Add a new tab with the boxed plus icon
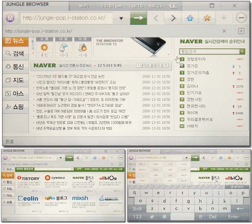The width and height of the screenshot is (252, 224). pyautogui.click(x=241, y=31)
